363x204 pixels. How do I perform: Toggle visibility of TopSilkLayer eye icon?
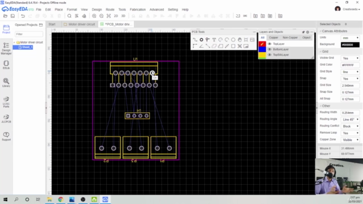tap(269, 55)
